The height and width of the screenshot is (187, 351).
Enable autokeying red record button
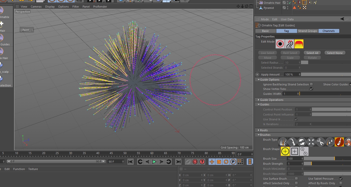tap(195, 162)
